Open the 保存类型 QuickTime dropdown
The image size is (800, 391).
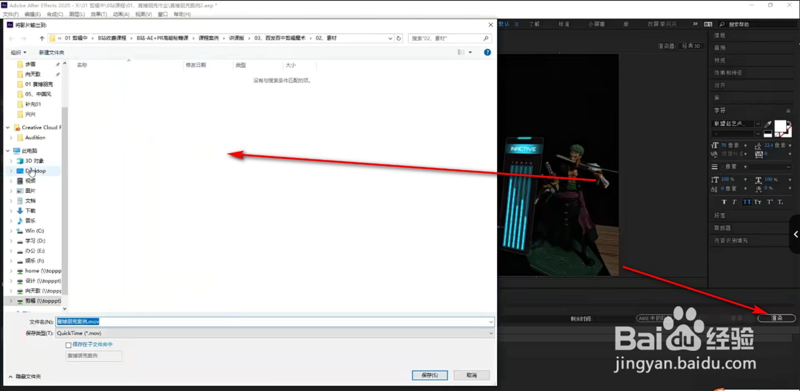click(x=275, y=333)
